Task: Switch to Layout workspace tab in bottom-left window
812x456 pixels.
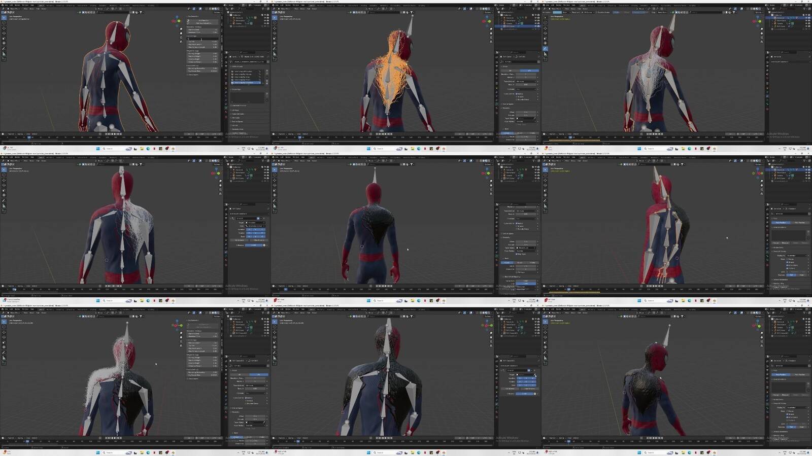Action: point(41,309)
